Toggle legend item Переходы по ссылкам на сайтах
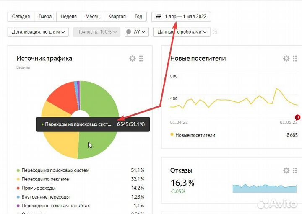 click(x=53, y=206)
